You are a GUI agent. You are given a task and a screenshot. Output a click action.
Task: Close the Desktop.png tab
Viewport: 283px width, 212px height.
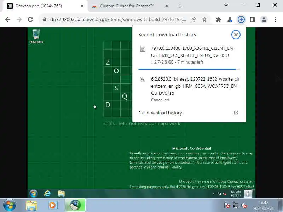[x=82, y=6]
